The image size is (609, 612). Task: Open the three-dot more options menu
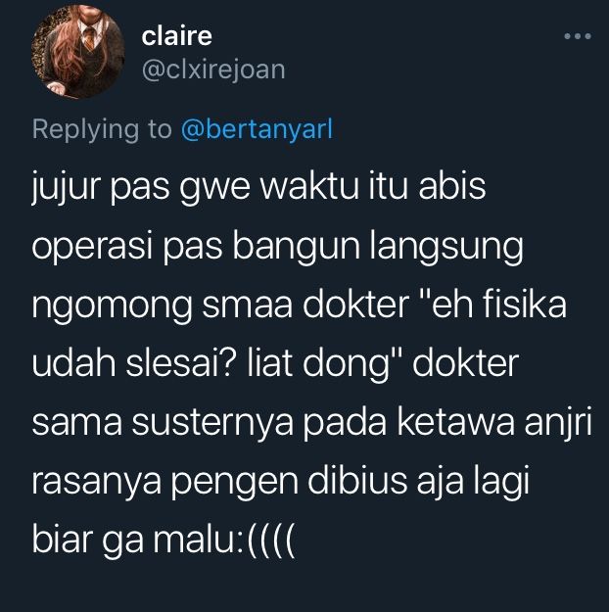click(x=578, y=36)
